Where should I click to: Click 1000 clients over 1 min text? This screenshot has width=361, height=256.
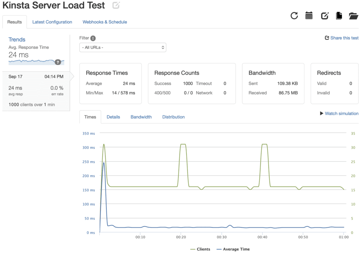(32, 105)
